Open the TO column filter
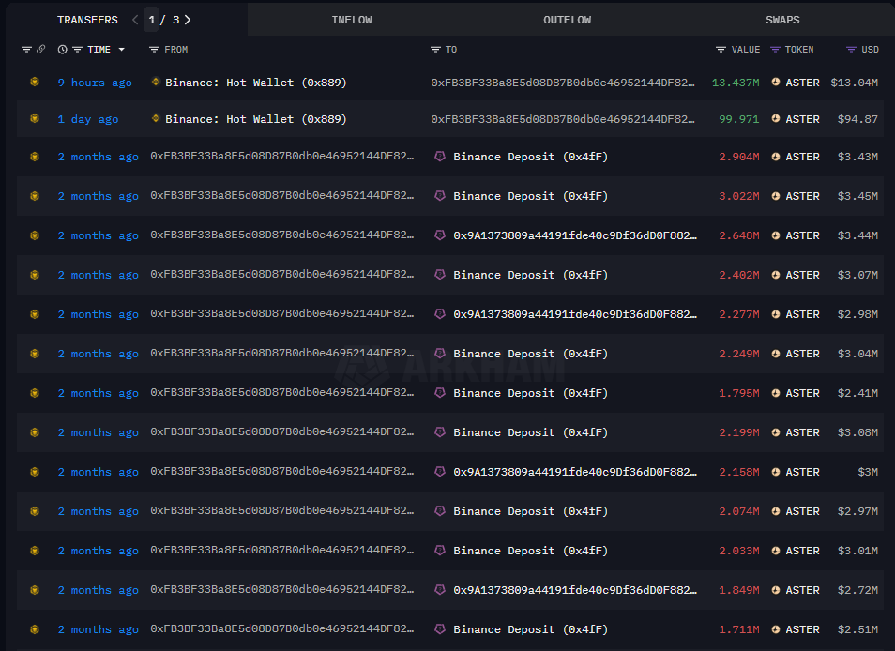Image resolution: width=895 pixels, height=651 pixels. click(435, 50)
